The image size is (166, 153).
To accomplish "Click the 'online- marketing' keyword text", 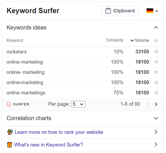I will (25, 72).
